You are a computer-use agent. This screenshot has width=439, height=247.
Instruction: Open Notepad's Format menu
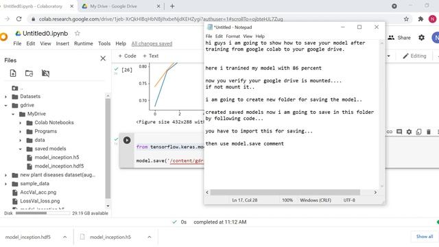tap(233, 36)
